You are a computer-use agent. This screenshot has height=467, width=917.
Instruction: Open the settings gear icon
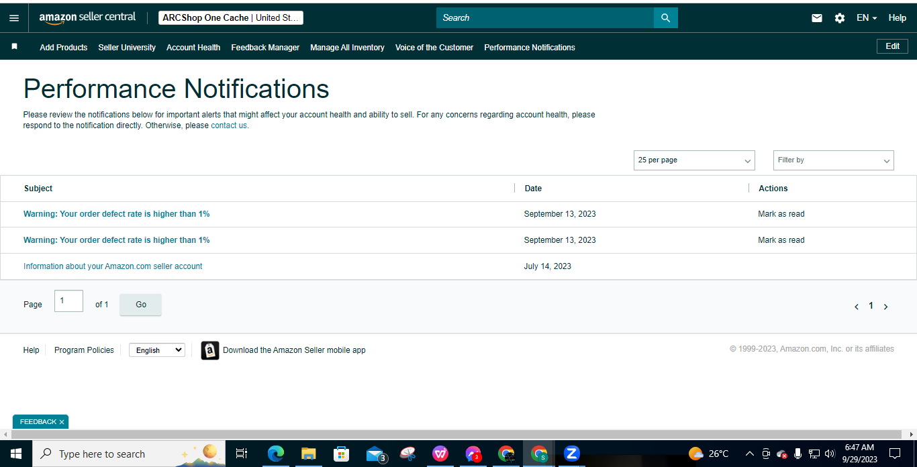(840, 18)
